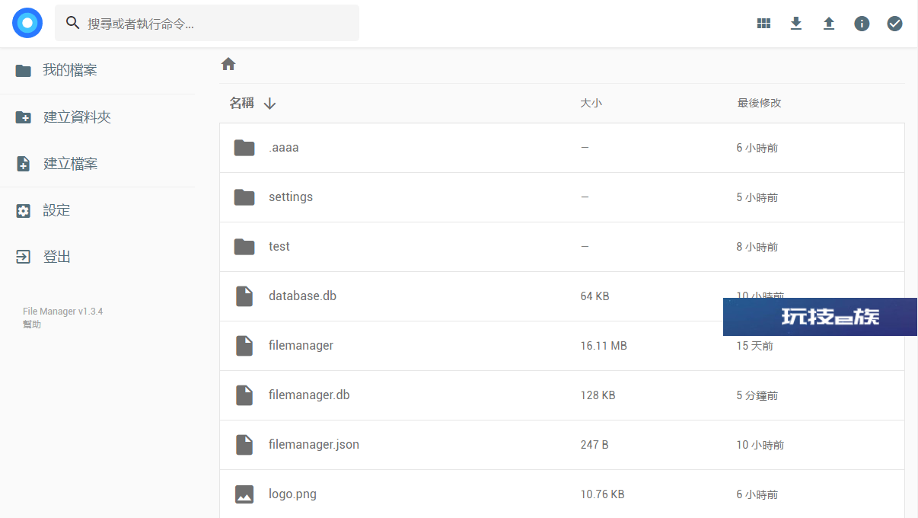918x518 pixels.
Task: Open the info icon in header
Action: pos(862,24)
